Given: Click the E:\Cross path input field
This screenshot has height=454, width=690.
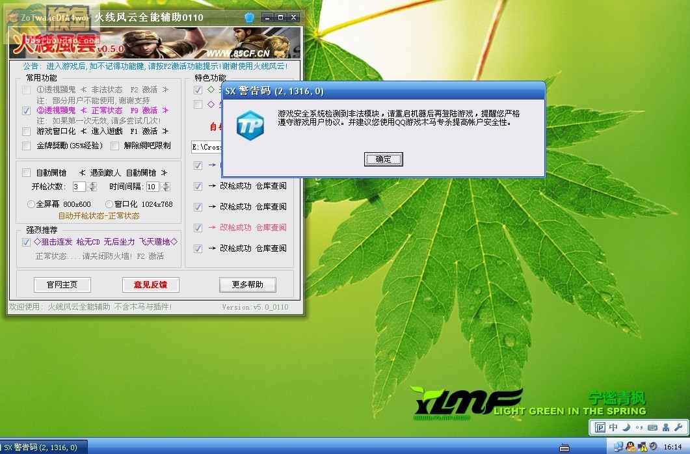Looking at the screenshot, I should point(206,147).
